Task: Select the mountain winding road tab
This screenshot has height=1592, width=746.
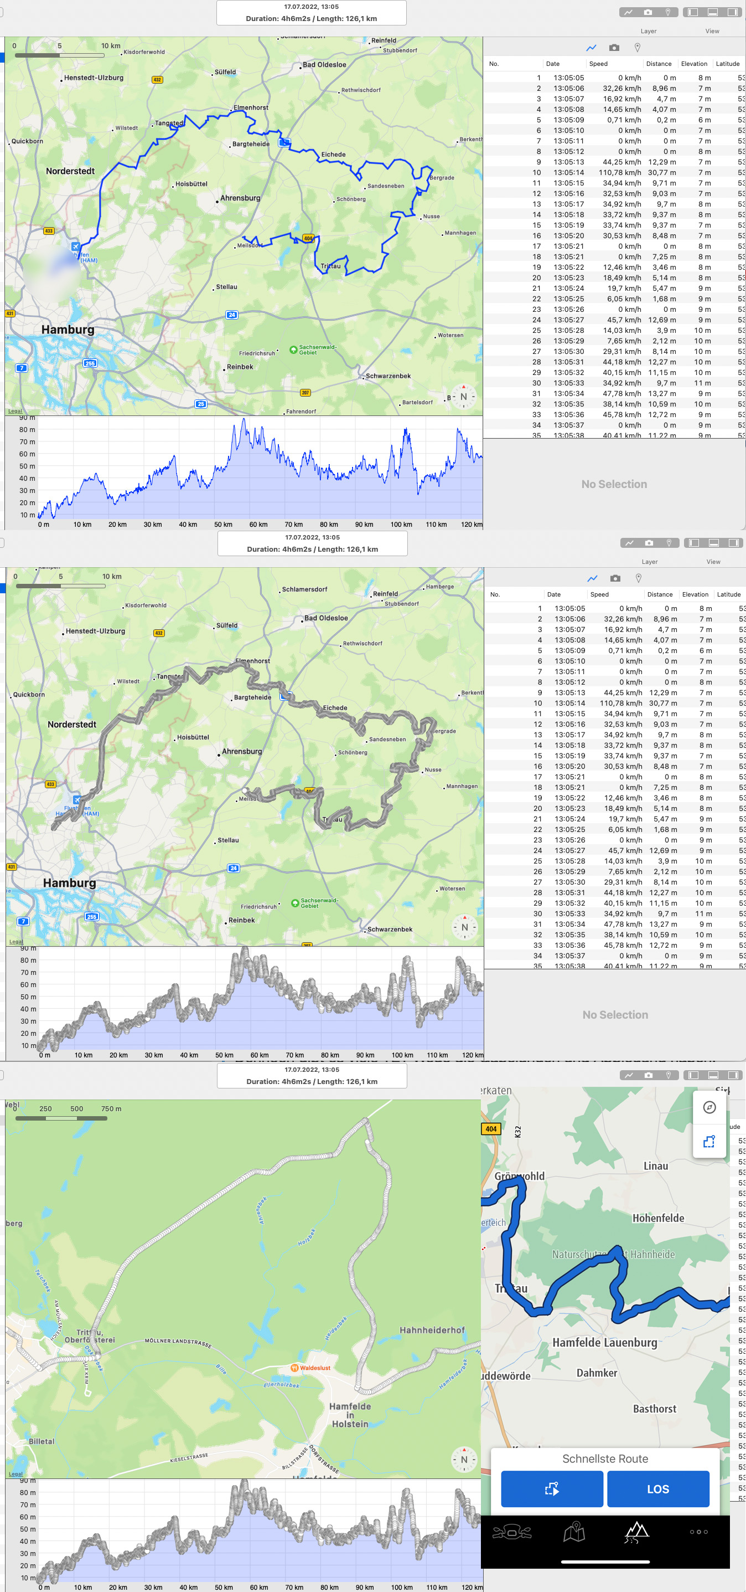Action: (x=636, y=1532)
